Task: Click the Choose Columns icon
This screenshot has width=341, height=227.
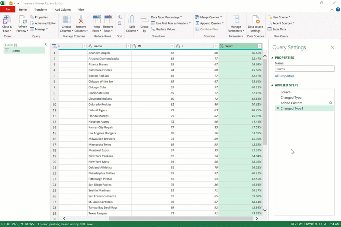Action: tap(66, 20)
